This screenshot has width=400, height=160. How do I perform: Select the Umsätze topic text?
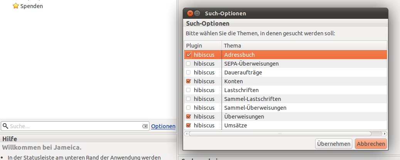(x=236, y=125)
